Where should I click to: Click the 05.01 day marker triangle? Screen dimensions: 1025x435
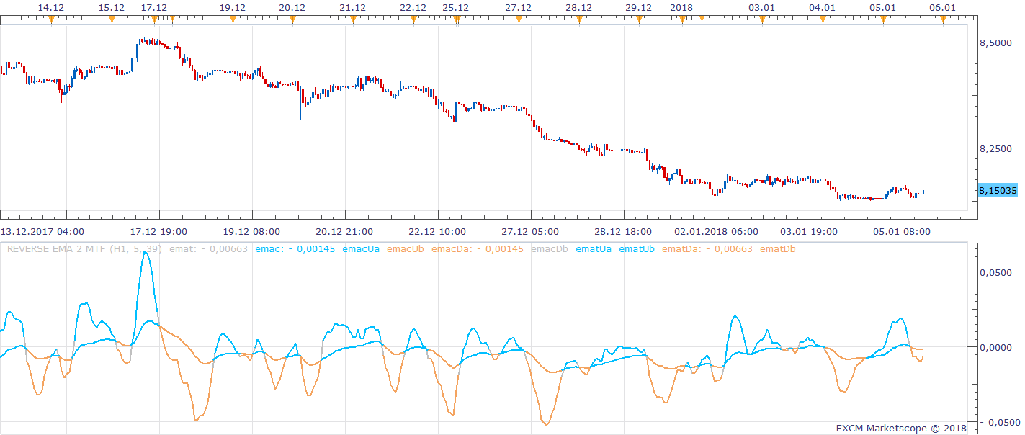(883, 20)
